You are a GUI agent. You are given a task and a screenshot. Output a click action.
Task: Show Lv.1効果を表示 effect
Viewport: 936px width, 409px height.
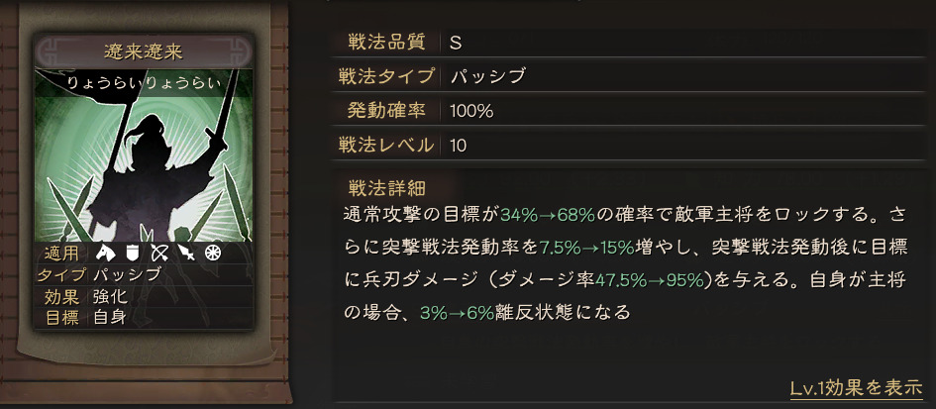point(856,387)
